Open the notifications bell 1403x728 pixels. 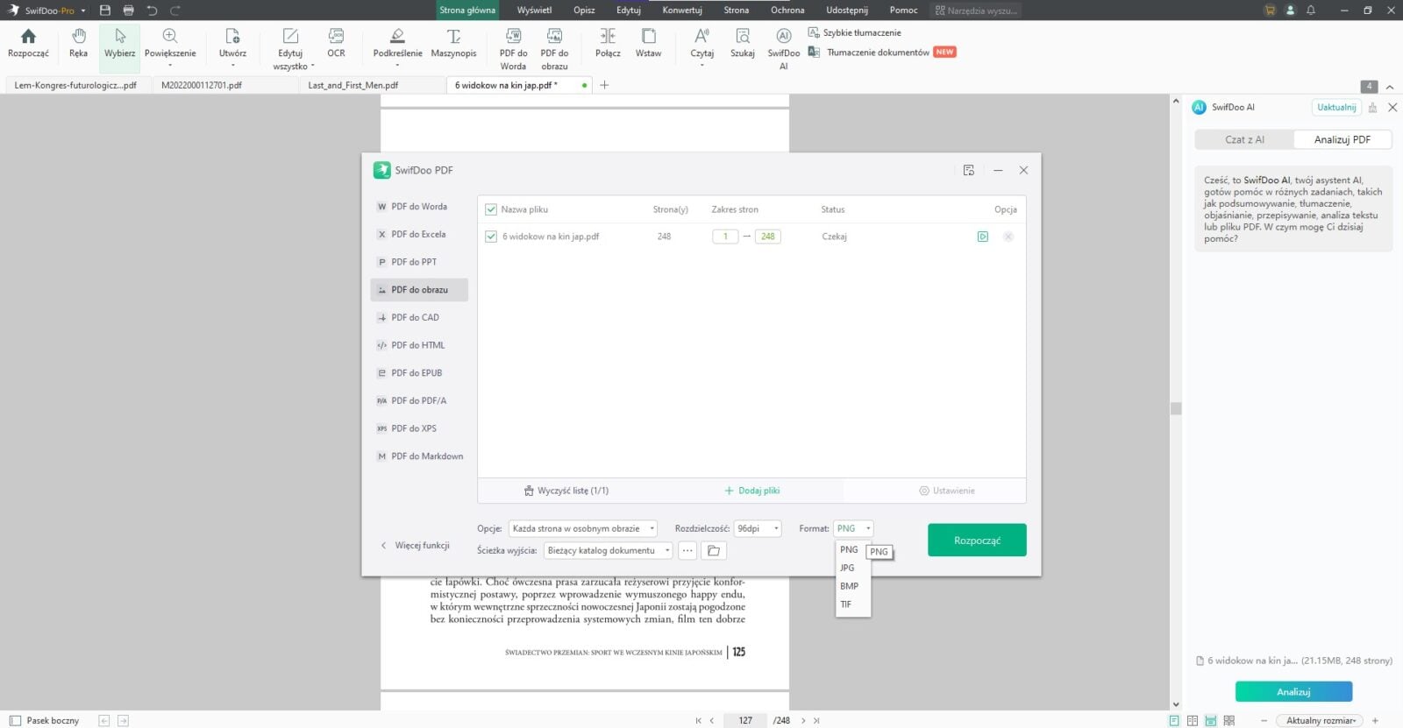click(x=1311, y=11)
